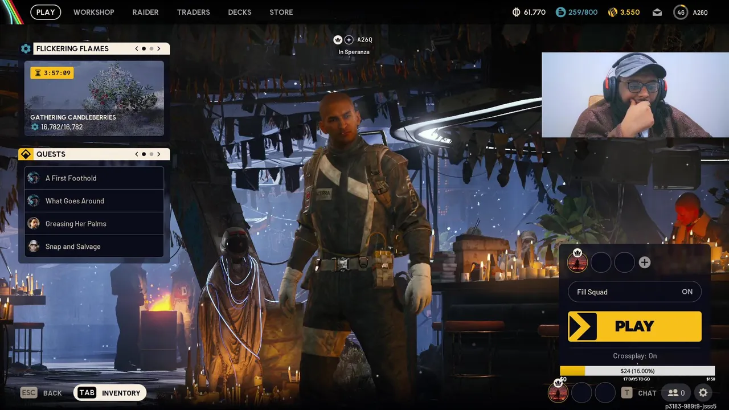Open settings via the bottom gear icon

pyautogui.click(x=703, y=393)
